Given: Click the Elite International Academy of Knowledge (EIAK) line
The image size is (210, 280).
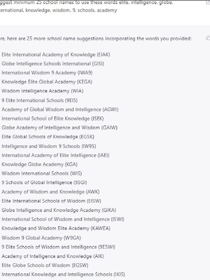Looking at the screenshot, I should pyautogui.click(x=56, y=55).
